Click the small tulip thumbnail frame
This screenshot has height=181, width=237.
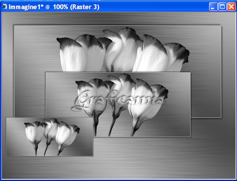coord(50,137)
